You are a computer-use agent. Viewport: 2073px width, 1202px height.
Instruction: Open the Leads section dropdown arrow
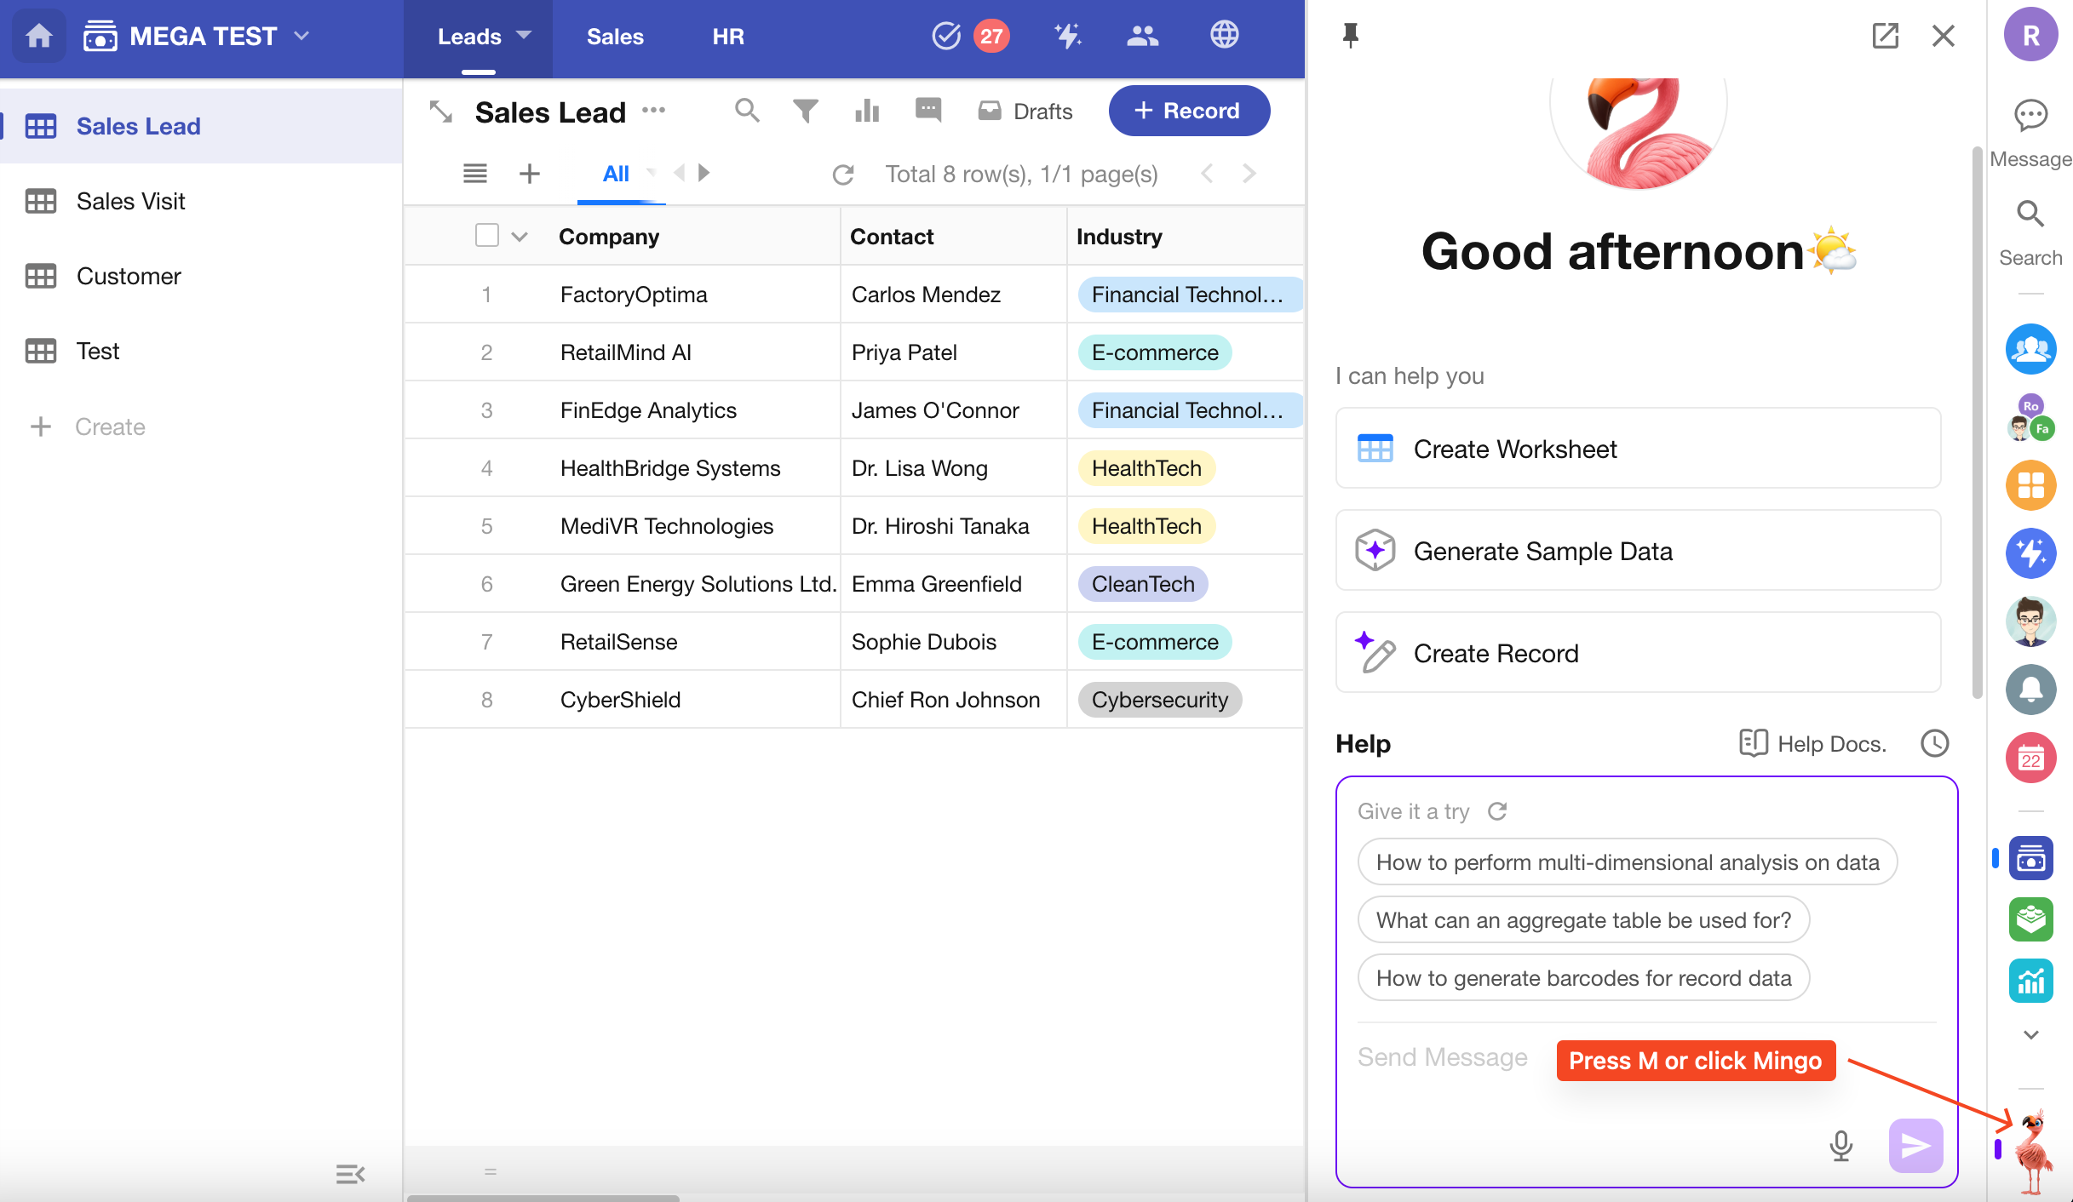point(525,36)
